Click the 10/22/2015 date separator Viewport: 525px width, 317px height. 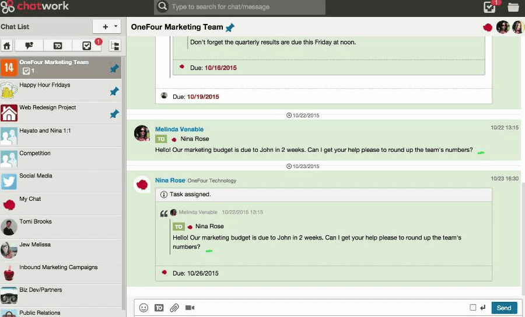click(303, 115)
